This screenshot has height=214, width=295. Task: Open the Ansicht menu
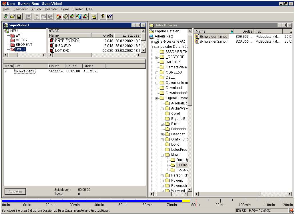pyautogui.click(x=37, y=9)
